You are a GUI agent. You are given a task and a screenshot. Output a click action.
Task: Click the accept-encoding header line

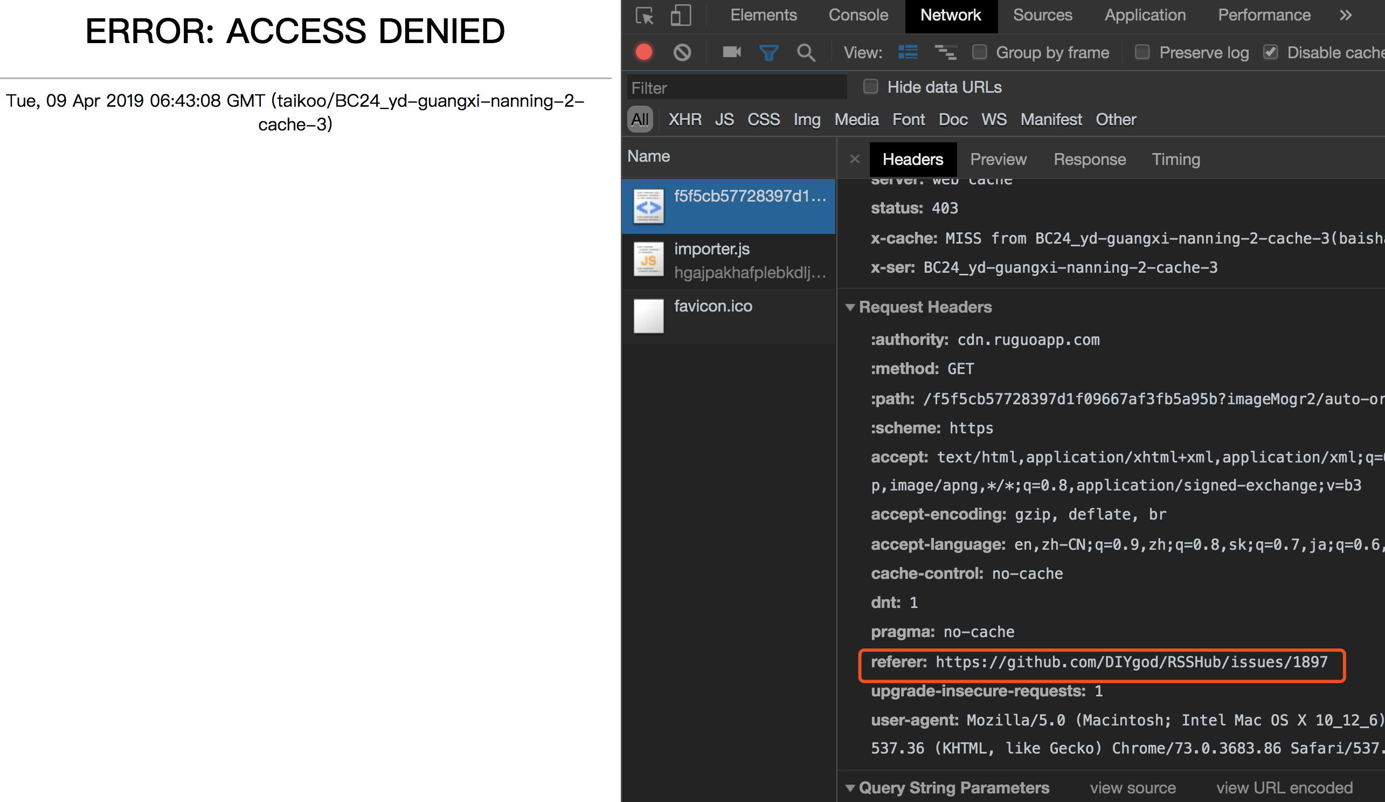(x=1018, y=515)
